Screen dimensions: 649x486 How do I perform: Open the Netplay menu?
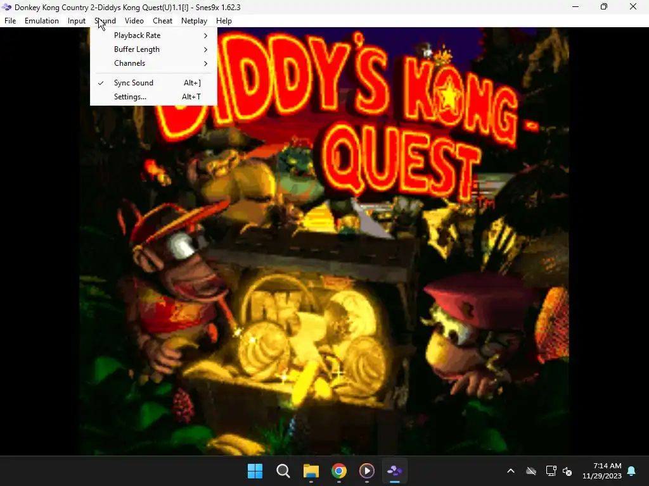tap(194, 21)
